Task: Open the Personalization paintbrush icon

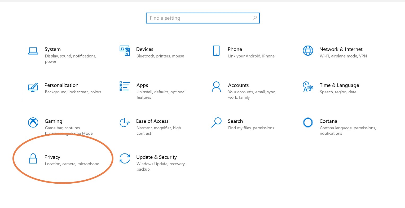Action: (33, 87)
